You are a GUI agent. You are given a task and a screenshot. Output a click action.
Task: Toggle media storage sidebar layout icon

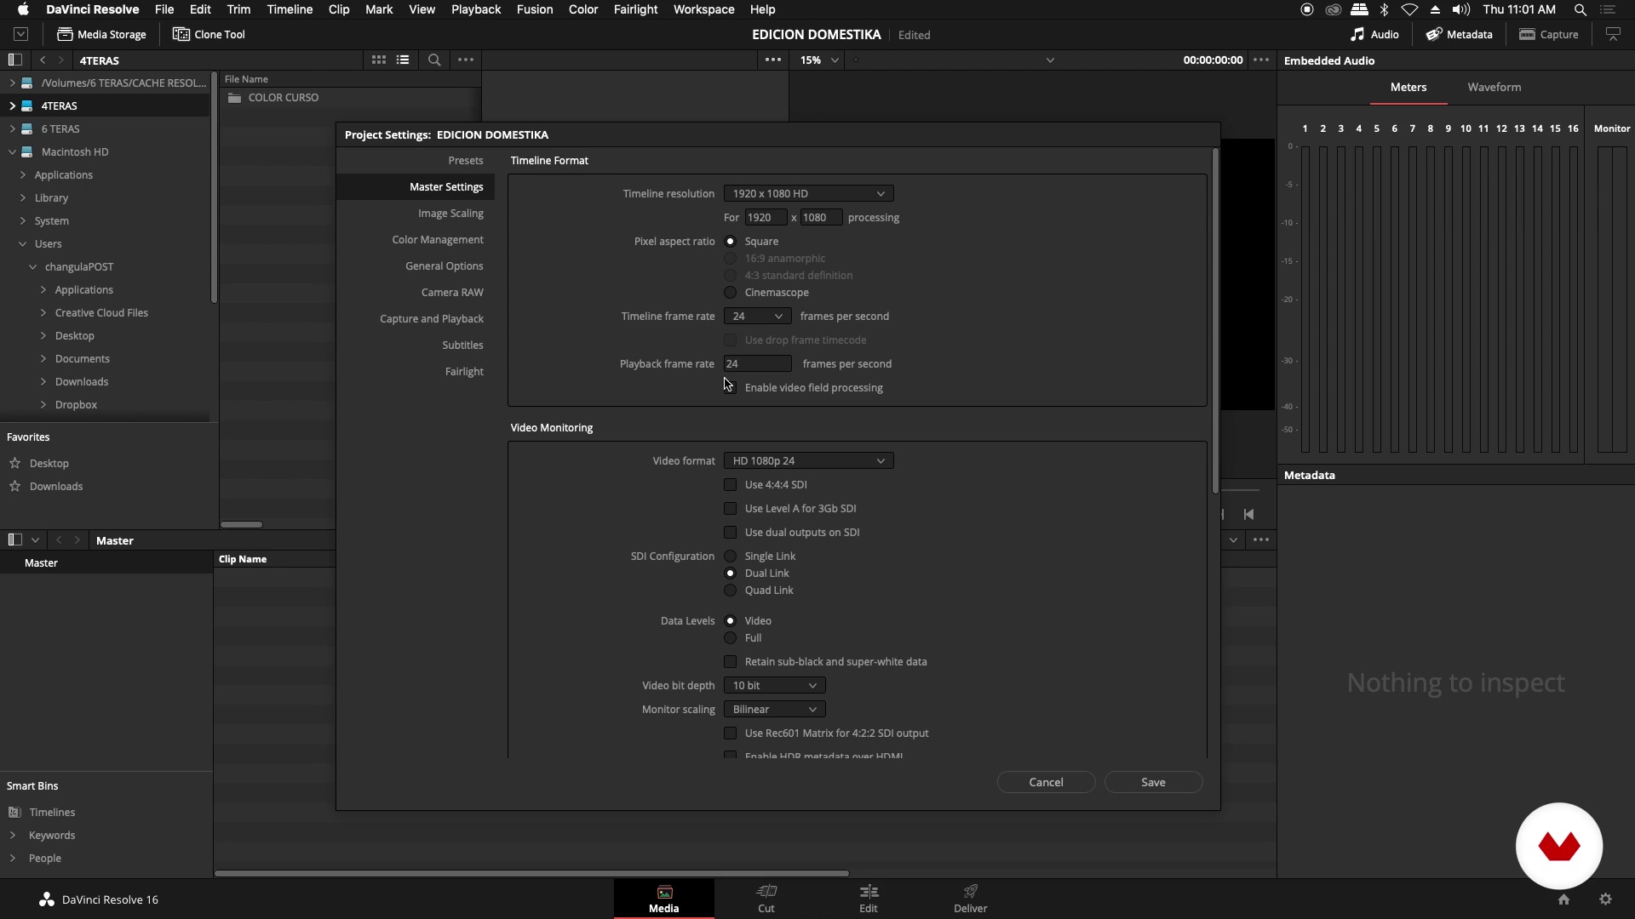14,60
